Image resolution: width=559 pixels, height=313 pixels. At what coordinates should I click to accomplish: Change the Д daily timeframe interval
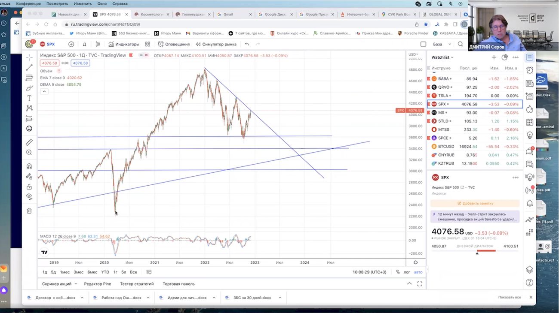pos(84,44)
